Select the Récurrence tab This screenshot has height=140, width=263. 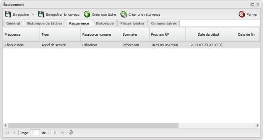(x=79, y=23)
